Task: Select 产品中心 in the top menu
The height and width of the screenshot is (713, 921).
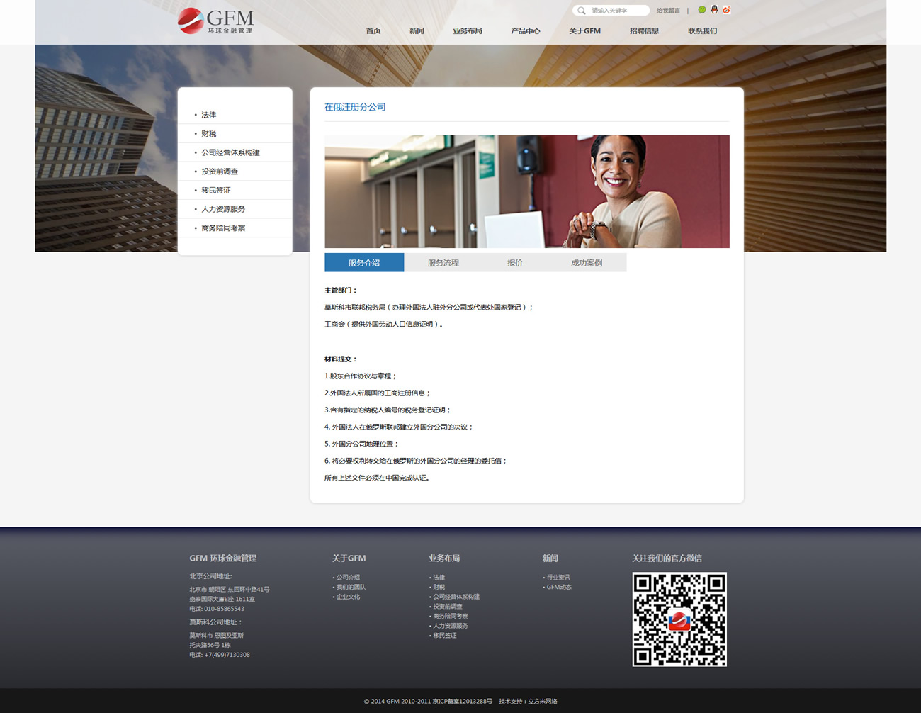Action: click(526, 31)
